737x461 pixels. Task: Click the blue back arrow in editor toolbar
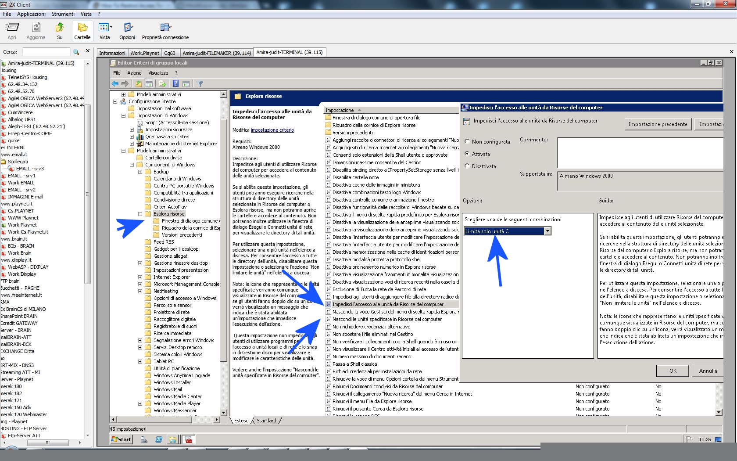coord(115,83)
